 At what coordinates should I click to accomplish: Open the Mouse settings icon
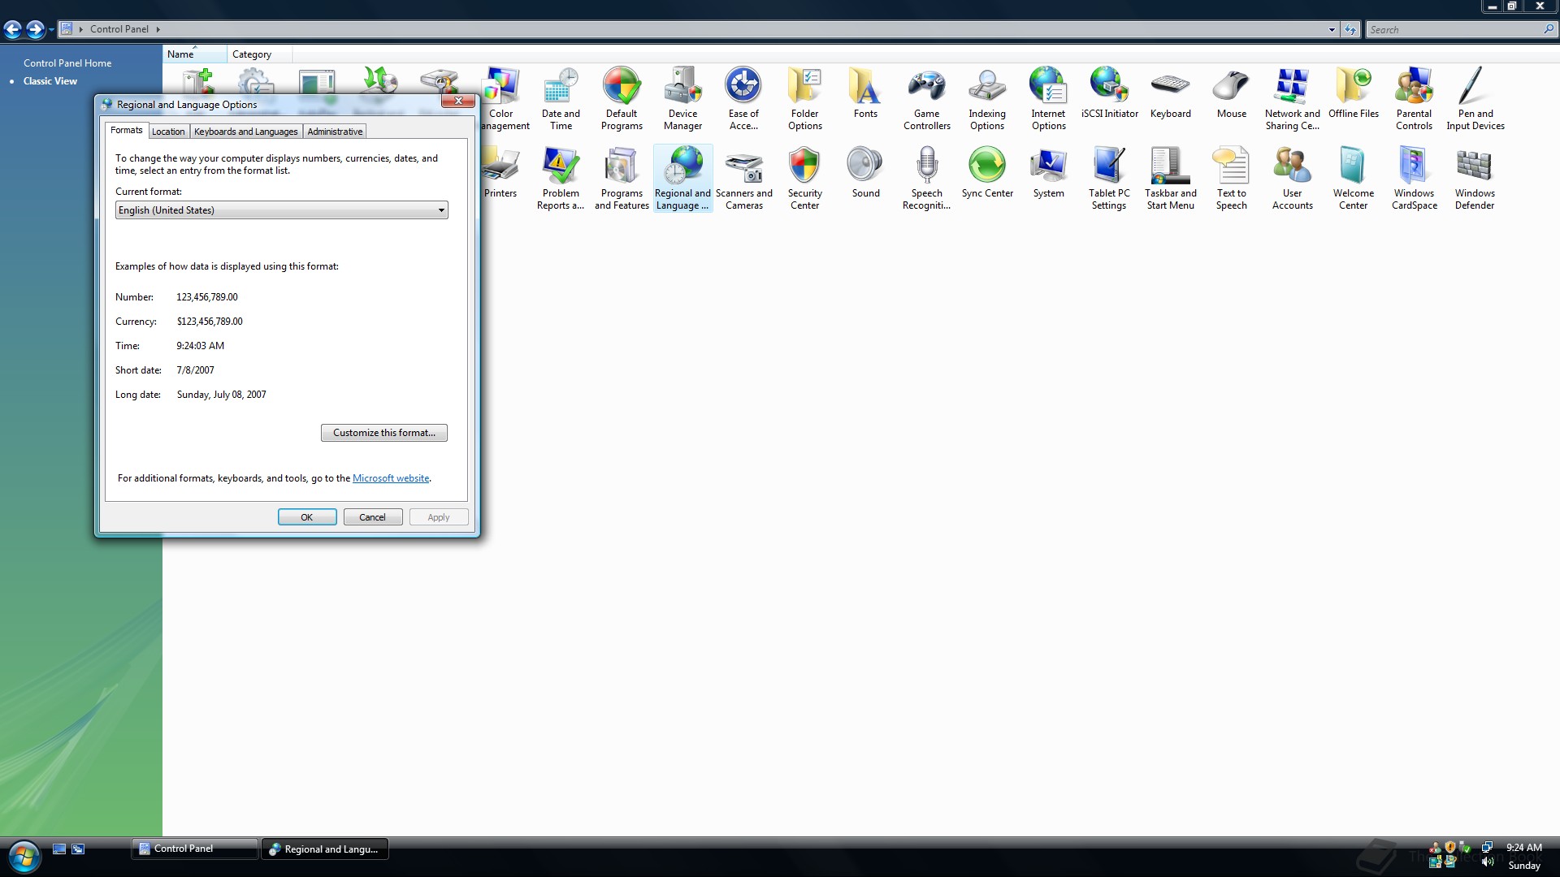[x=1231, y=93]
